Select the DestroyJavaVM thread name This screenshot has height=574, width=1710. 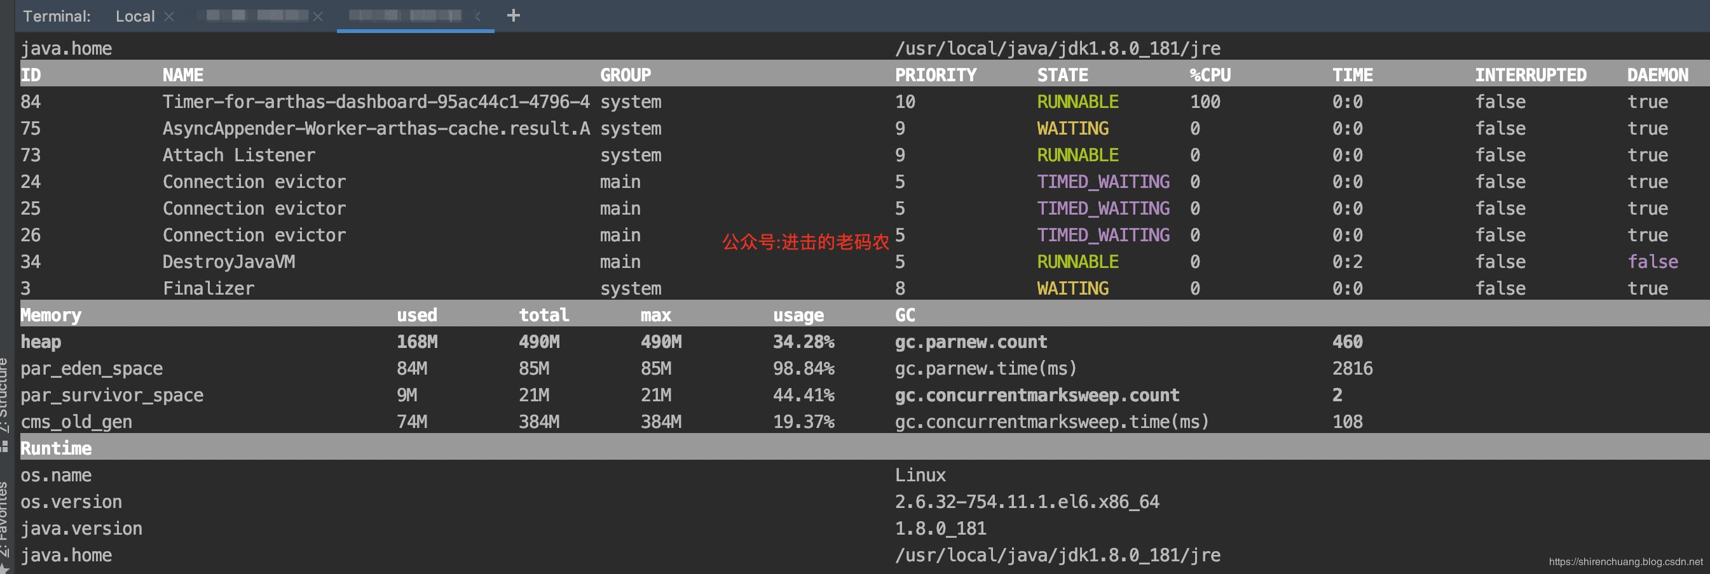click(229, 262)
